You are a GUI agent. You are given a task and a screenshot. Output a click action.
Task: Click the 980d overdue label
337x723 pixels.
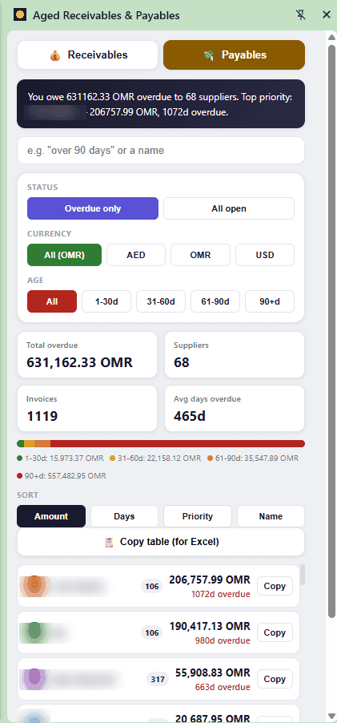tap(224, 640)
